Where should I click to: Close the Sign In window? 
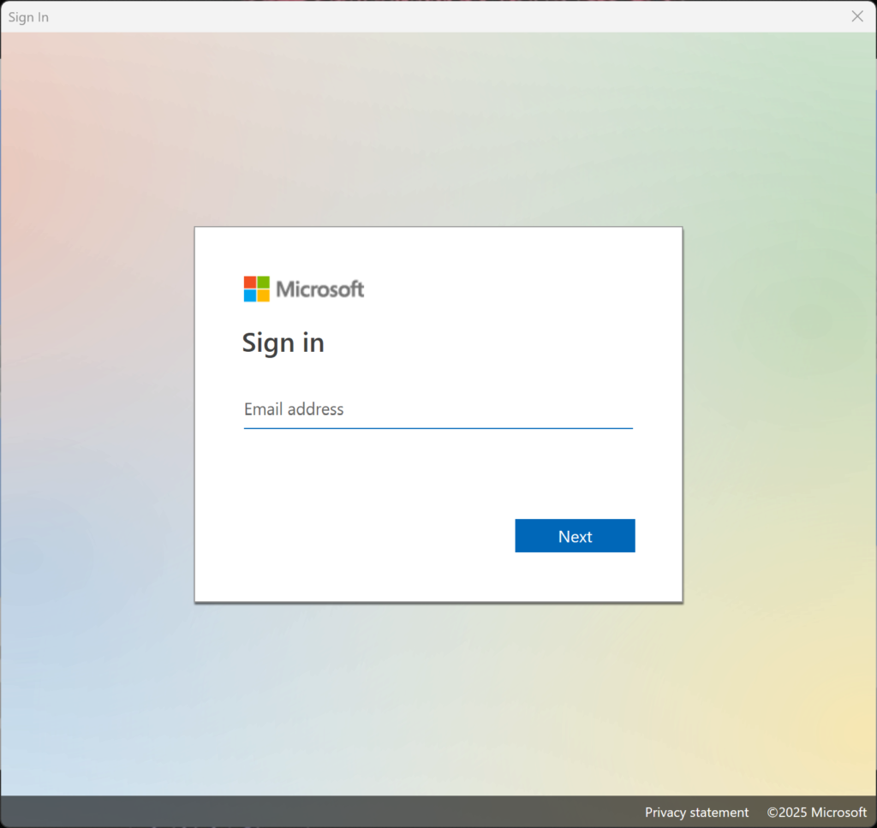tap(856, 16)
